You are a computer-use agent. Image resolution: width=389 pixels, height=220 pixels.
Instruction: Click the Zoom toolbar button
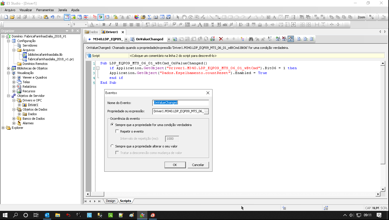point(361,17)
